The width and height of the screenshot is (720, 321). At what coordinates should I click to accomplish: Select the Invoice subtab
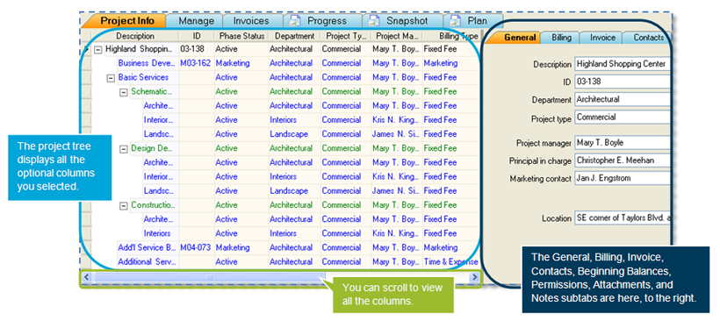[x=601, y=38]
